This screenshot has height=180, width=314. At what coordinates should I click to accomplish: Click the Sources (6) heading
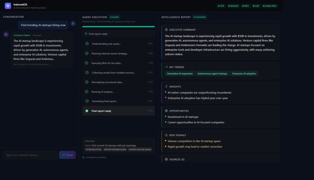pyautogui.click(x=177, y=159)
